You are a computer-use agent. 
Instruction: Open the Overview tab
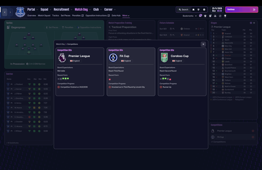tap(31, 15)
